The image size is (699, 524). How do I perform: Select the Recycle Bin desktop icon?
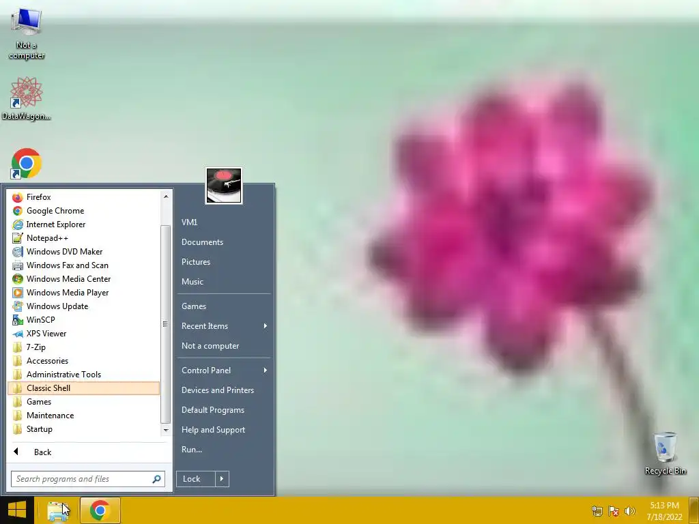(665, 453)
